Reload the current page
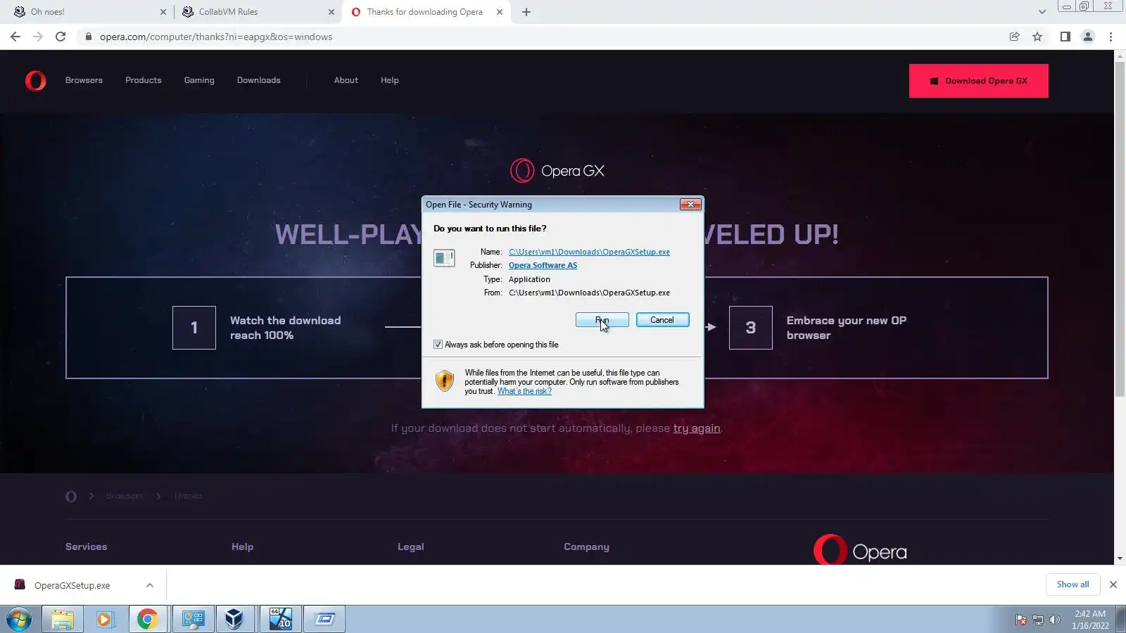Viewport: 1126px width, 633px height. click(61, 37)
